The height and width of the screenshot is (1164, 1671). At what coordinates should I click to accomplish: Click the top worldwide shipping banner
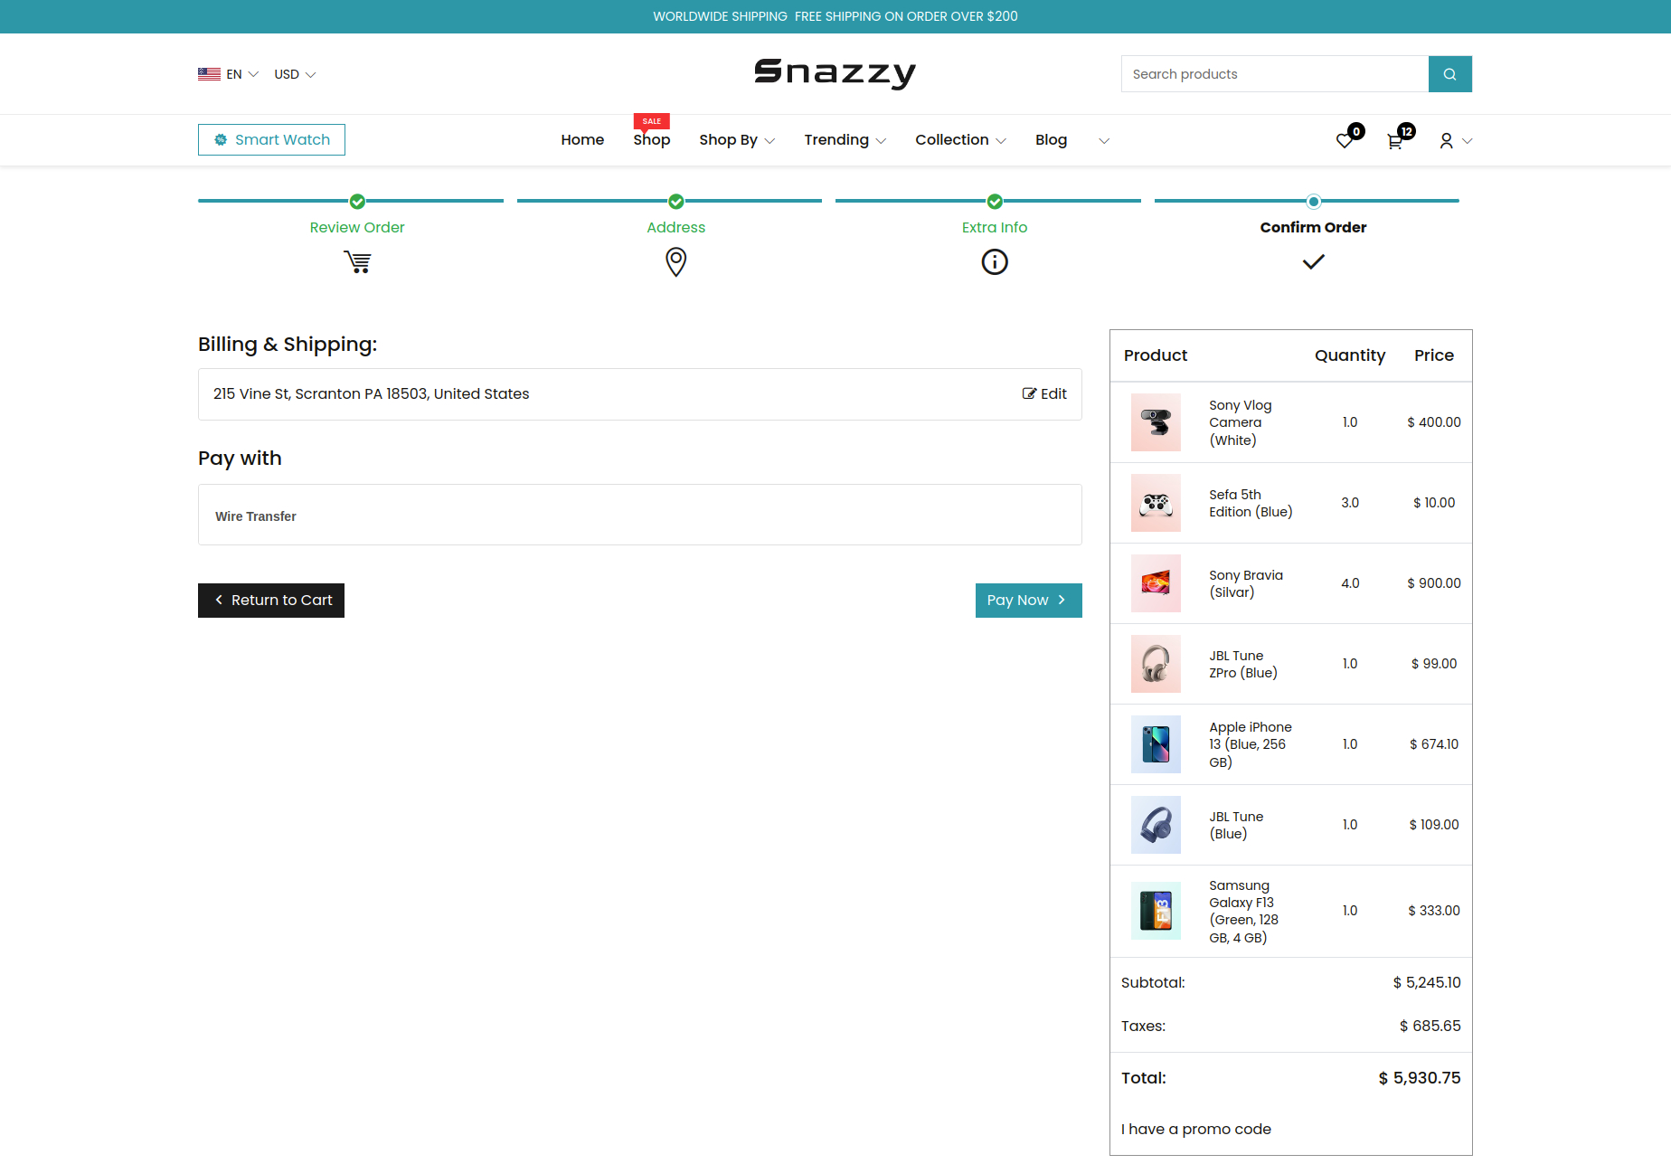835,16
